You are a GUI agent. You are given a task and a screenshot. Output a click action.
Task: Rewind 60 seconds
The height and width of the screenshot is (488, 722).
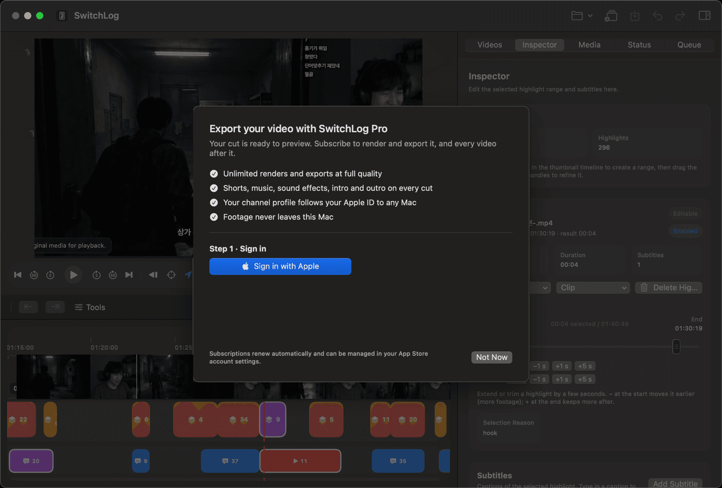click(34, 275)
